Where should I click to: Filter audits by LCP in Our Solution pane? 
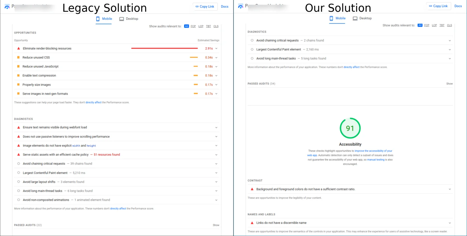(434, 25)
